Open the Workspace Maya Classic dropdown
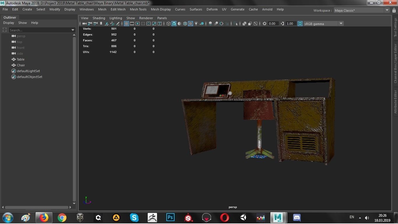This screenshot has height=224, width=398. coord(362,10)
